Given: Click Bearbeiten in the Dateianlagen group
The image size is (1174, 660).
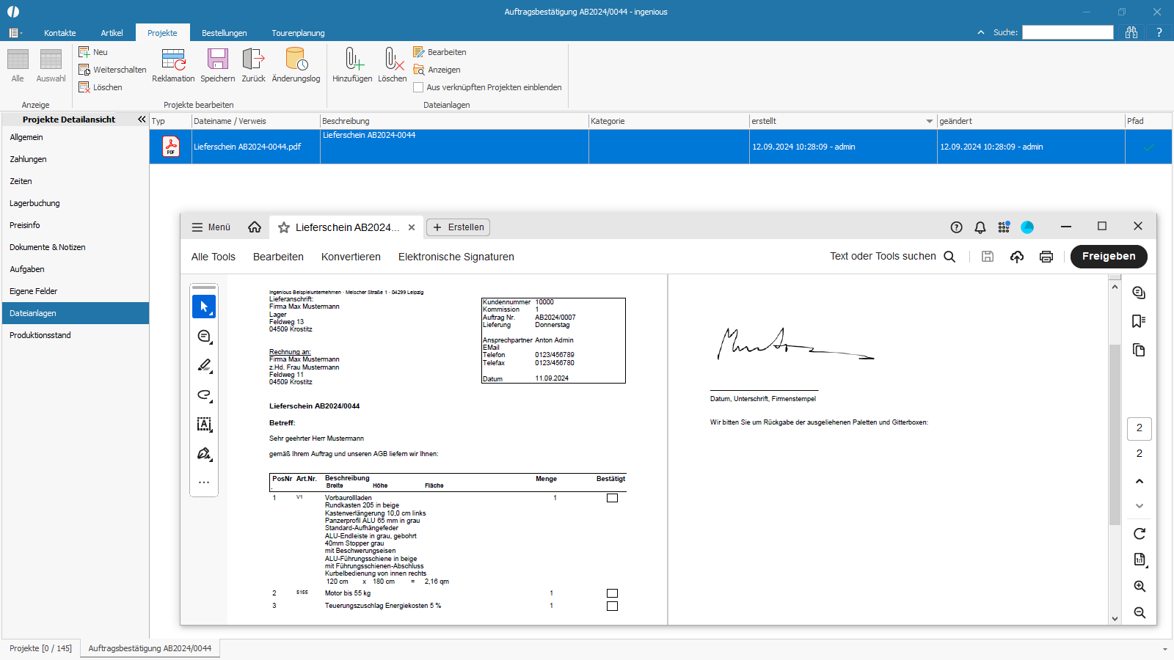Looking at the screenshot, I should pos(440,52).
